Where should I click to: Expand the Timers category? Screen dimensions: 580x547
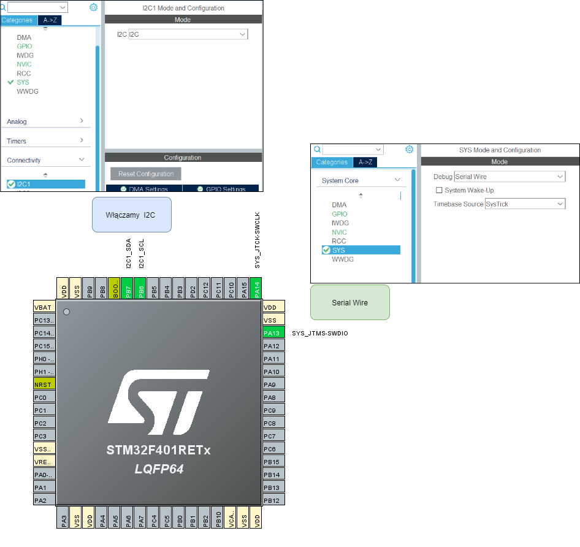(x=45, y=141)
